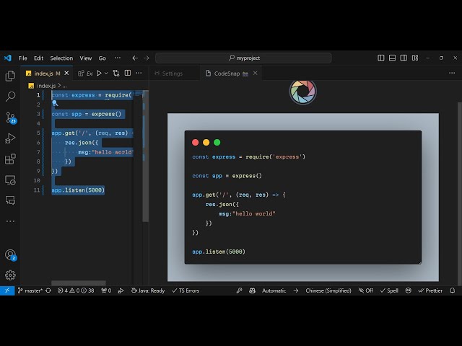Viewport: 462px width, 346px height.
Task: Click the myproject command center search box
Action: 243,58
